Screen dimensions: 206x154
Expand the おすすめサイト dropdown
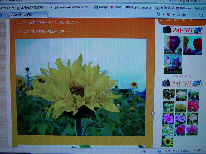point(7,8)
